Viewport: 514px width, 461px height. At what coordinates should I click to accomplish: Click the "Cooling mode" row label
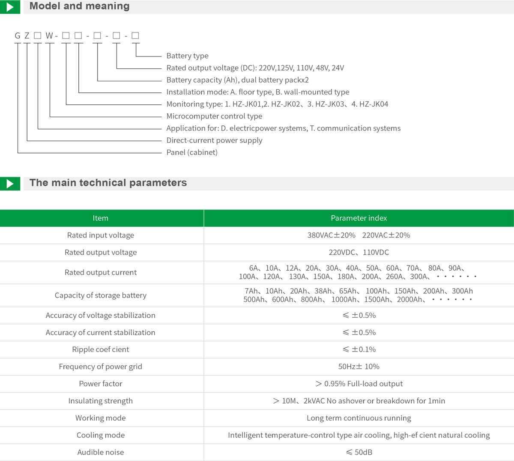coord(101,435)
